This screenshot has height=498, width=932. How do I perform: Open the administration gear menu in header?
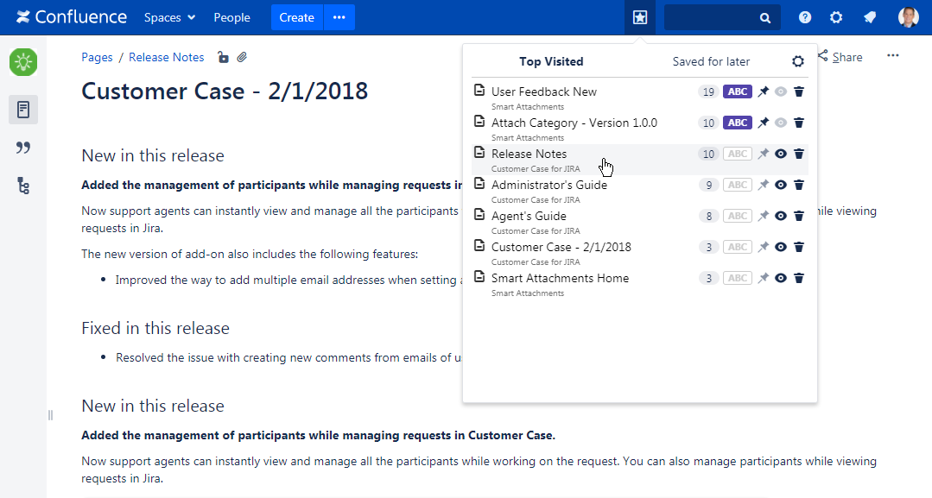coord(836,17)
